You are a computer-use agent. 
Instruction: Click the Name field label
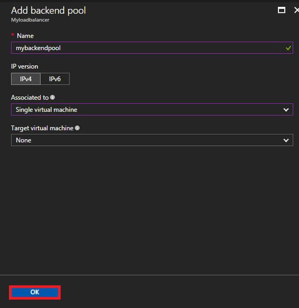(x=25, y=35)
